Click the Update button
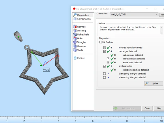Viewport: 164px width, 123px height. coord(154,83)
